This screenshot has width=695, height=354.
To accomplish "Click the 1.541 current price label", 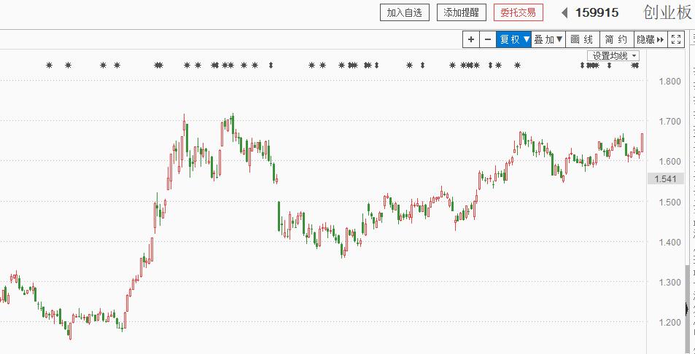I will [x=667, y=178].
